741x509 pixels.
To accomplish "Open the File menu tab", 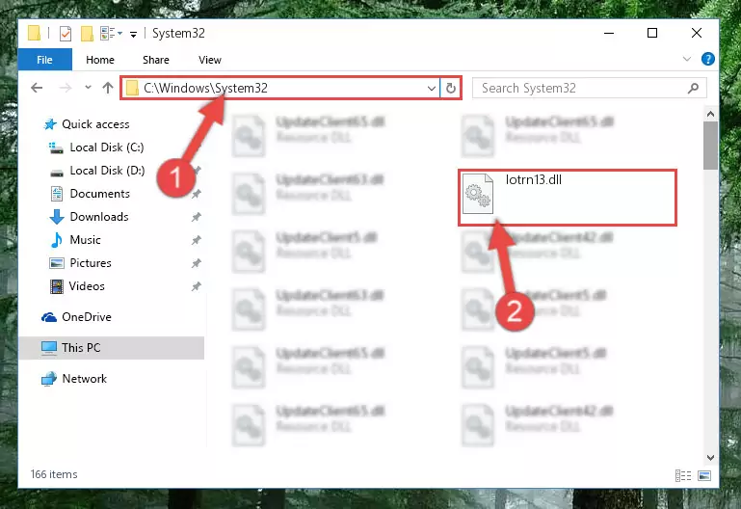I will pyautogui.click(x=45, y=60).
